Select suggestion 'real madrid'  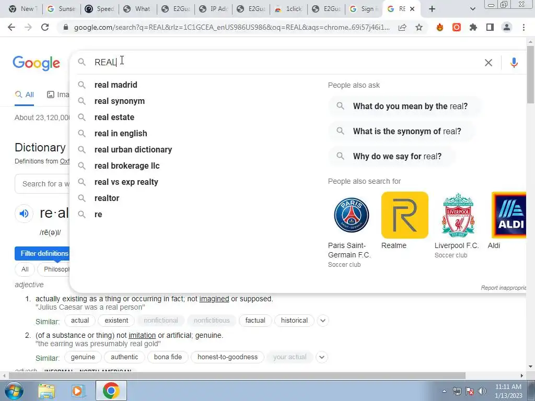point(115,85)
